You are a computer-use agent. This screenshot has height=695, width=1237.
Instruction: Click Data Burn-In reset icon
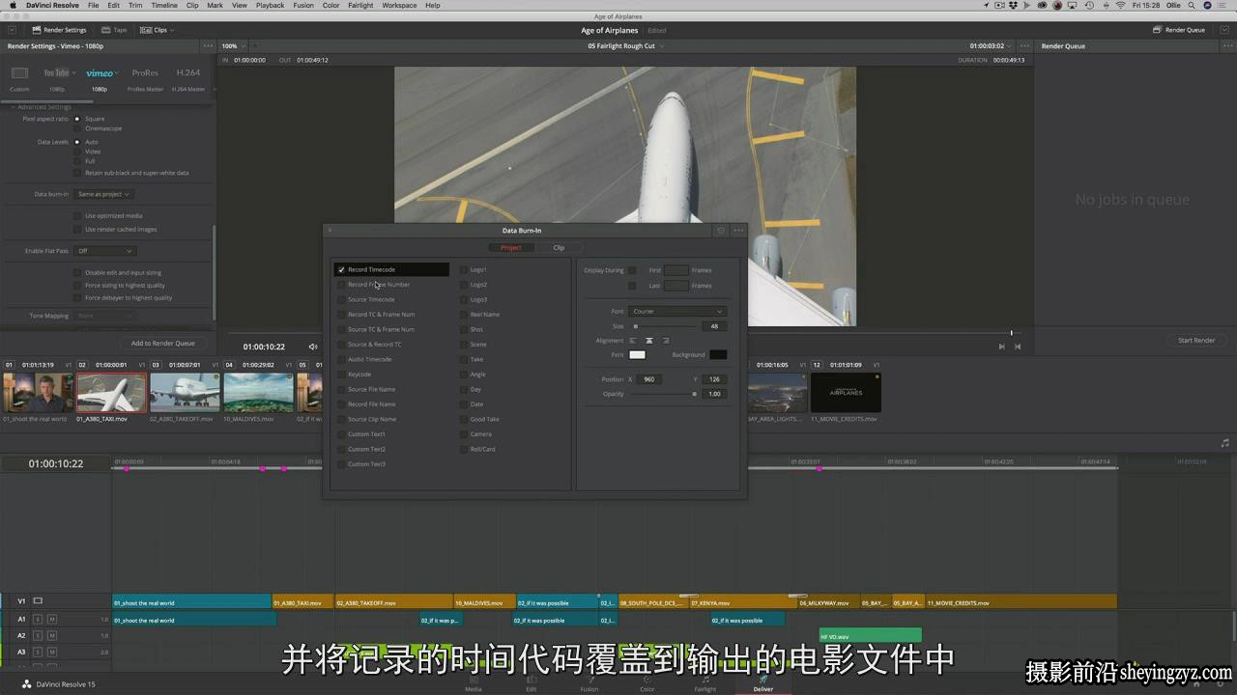[x=720, y=231]
